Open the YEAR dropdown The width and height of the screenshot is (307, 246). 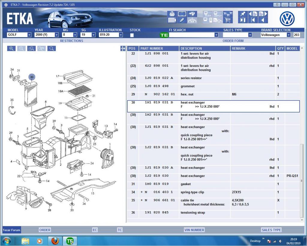57,35
